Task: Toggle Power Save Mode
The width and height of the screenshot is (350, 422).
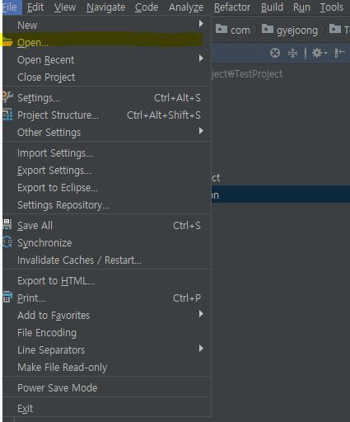Action: point(107,387)
